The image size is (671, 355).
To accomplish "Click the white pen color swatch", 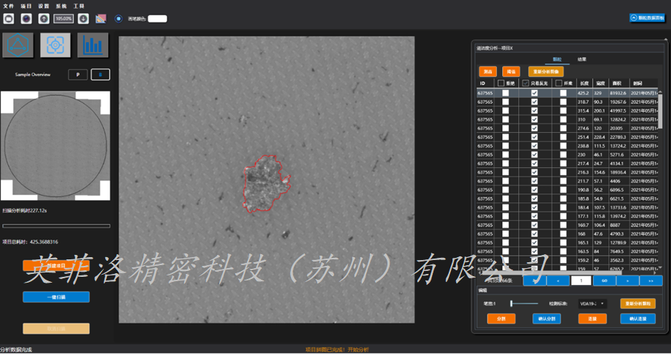I will [158, 18].
